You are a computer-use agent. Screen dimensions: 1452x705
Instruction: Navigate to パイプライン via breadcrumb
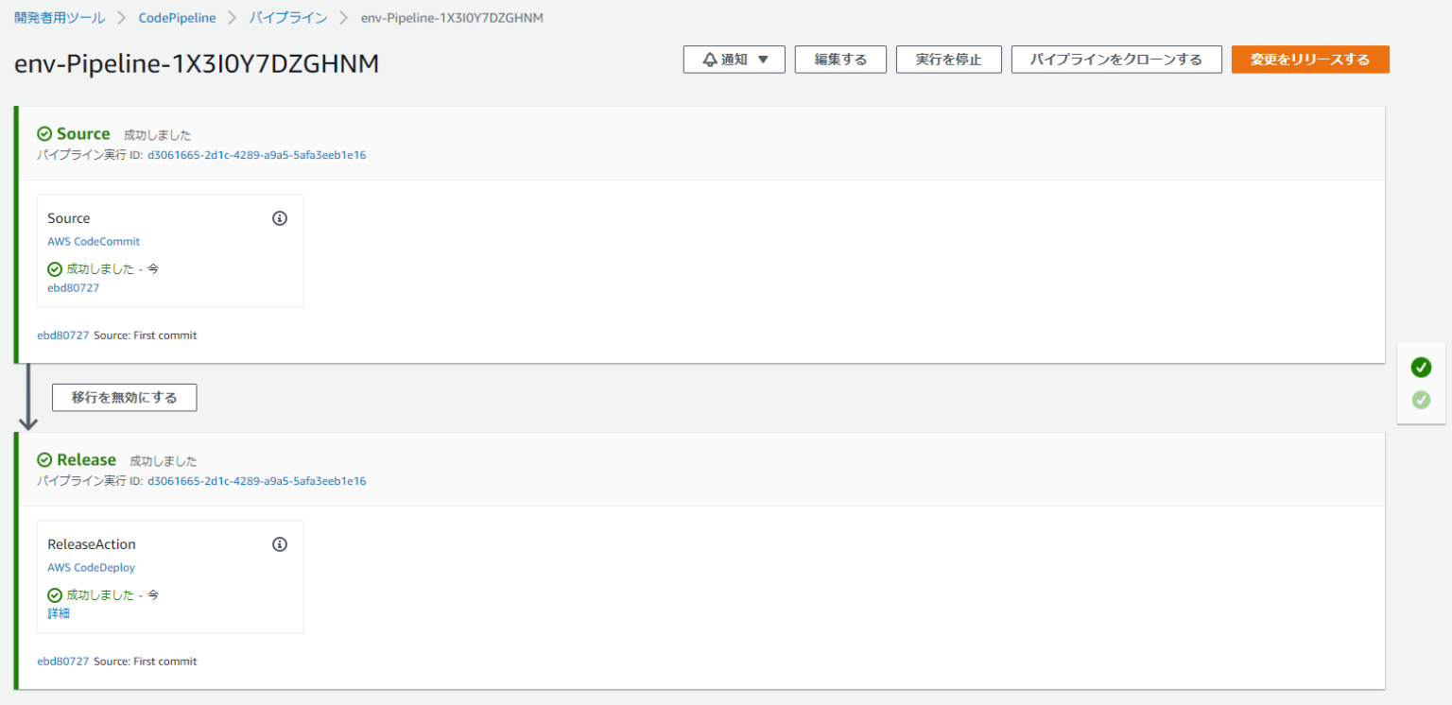[x=288, y=17]
